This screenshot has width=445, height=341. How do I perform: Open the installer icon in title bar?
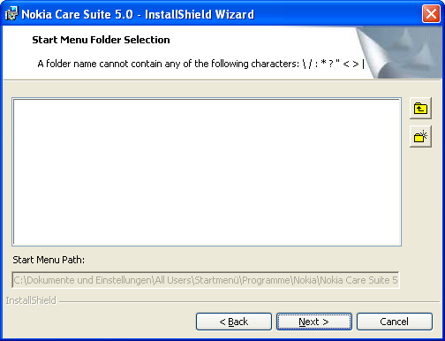(11, 14)
